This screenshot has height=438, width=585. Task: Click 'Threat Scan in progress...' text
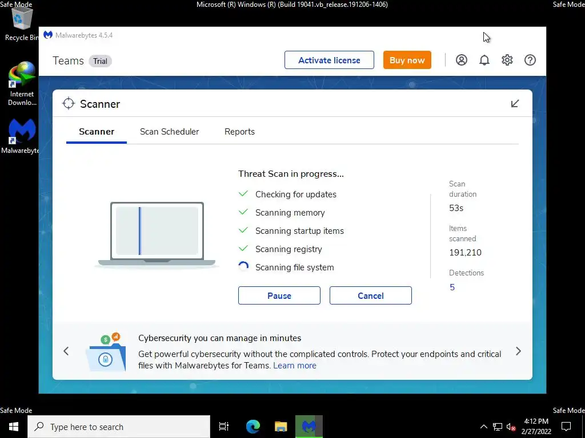click(x=291, y=174)
